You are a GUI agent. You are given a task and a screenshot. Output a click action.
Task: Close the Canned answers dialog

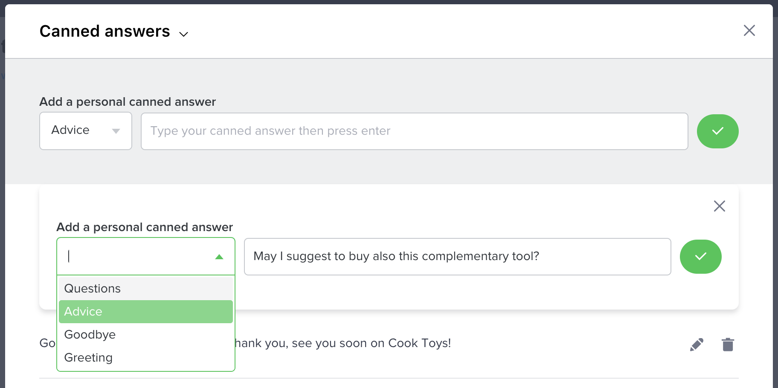(749, 30)
